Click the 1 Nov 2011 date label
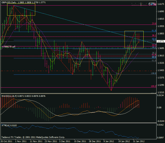This screenshot has width=165, height=143. tap(21, 141)
